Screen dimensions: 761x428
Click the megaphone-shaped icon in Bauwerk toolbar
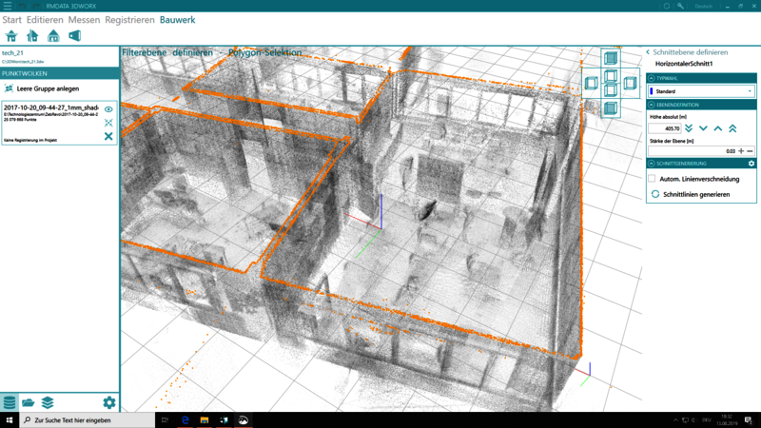[x=74, y=36]
